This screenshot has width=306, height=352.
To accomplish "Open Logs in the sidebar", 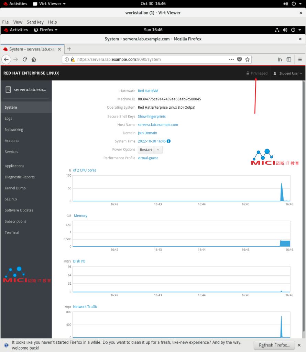I will point(26,118).
